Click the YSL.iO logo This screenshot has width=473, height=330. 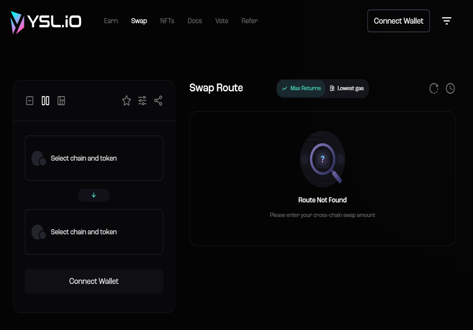coord(45,21)
